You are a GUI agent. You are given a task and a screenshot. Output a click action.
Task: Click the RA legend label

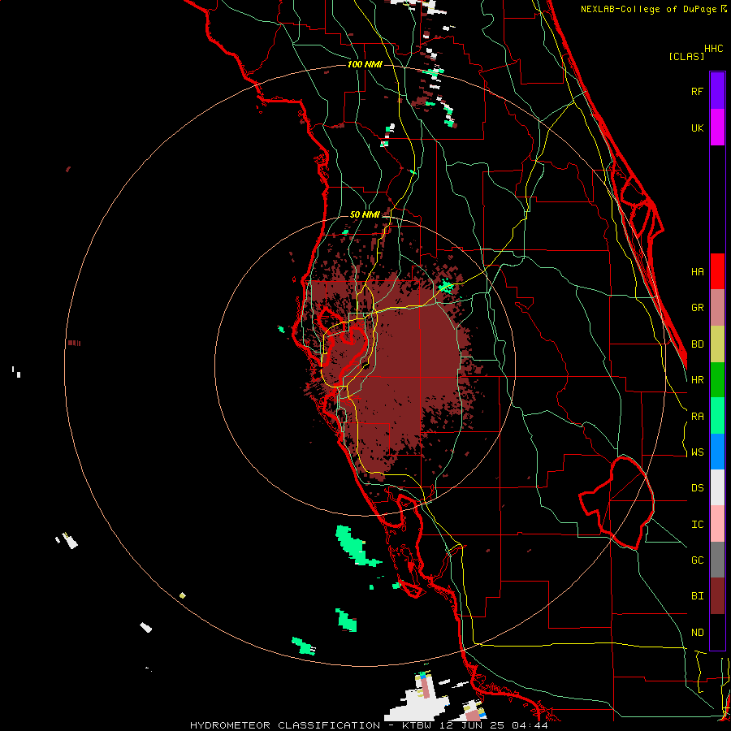(x=698, y=417)
